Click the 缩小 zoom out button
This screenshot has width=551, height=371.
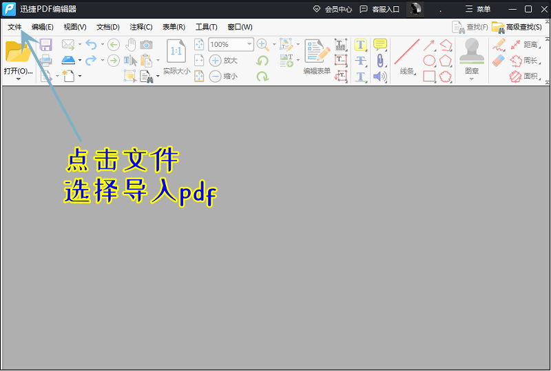point(224,76)
